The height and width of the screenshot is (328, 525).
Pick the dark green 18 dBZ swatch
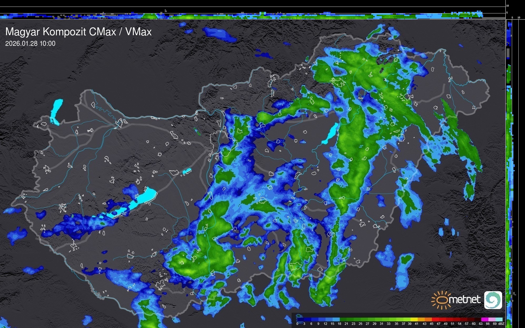[x=343, y=319]
